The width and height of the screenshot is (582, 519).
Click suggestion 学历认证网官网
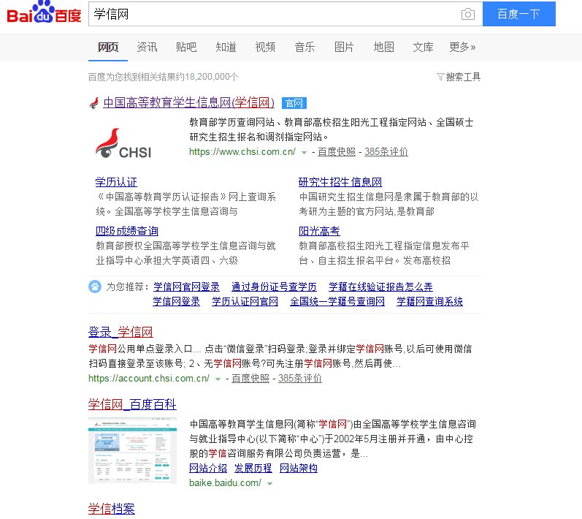[245, 301]
